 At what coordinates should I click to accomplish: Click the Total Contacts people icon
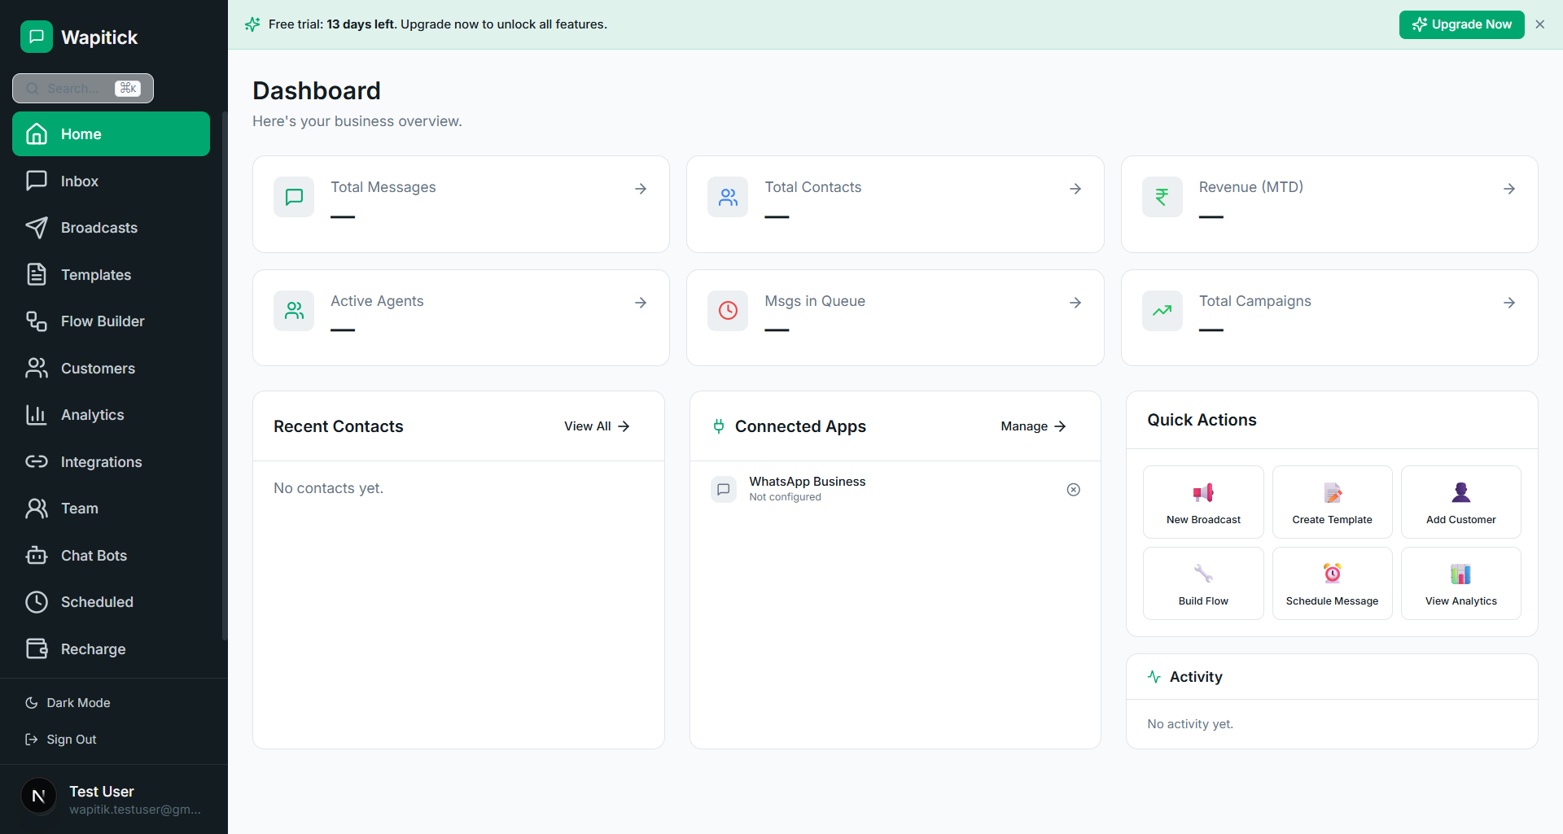click(728, 197)
